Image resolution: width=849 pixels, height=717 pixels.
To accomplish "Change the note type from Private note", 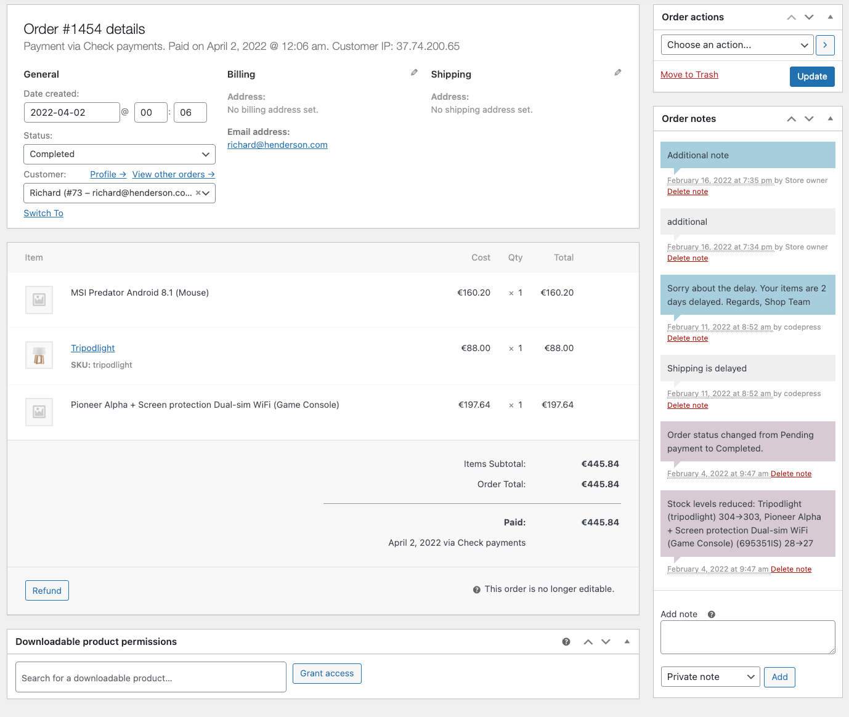I will coord(710,676).
